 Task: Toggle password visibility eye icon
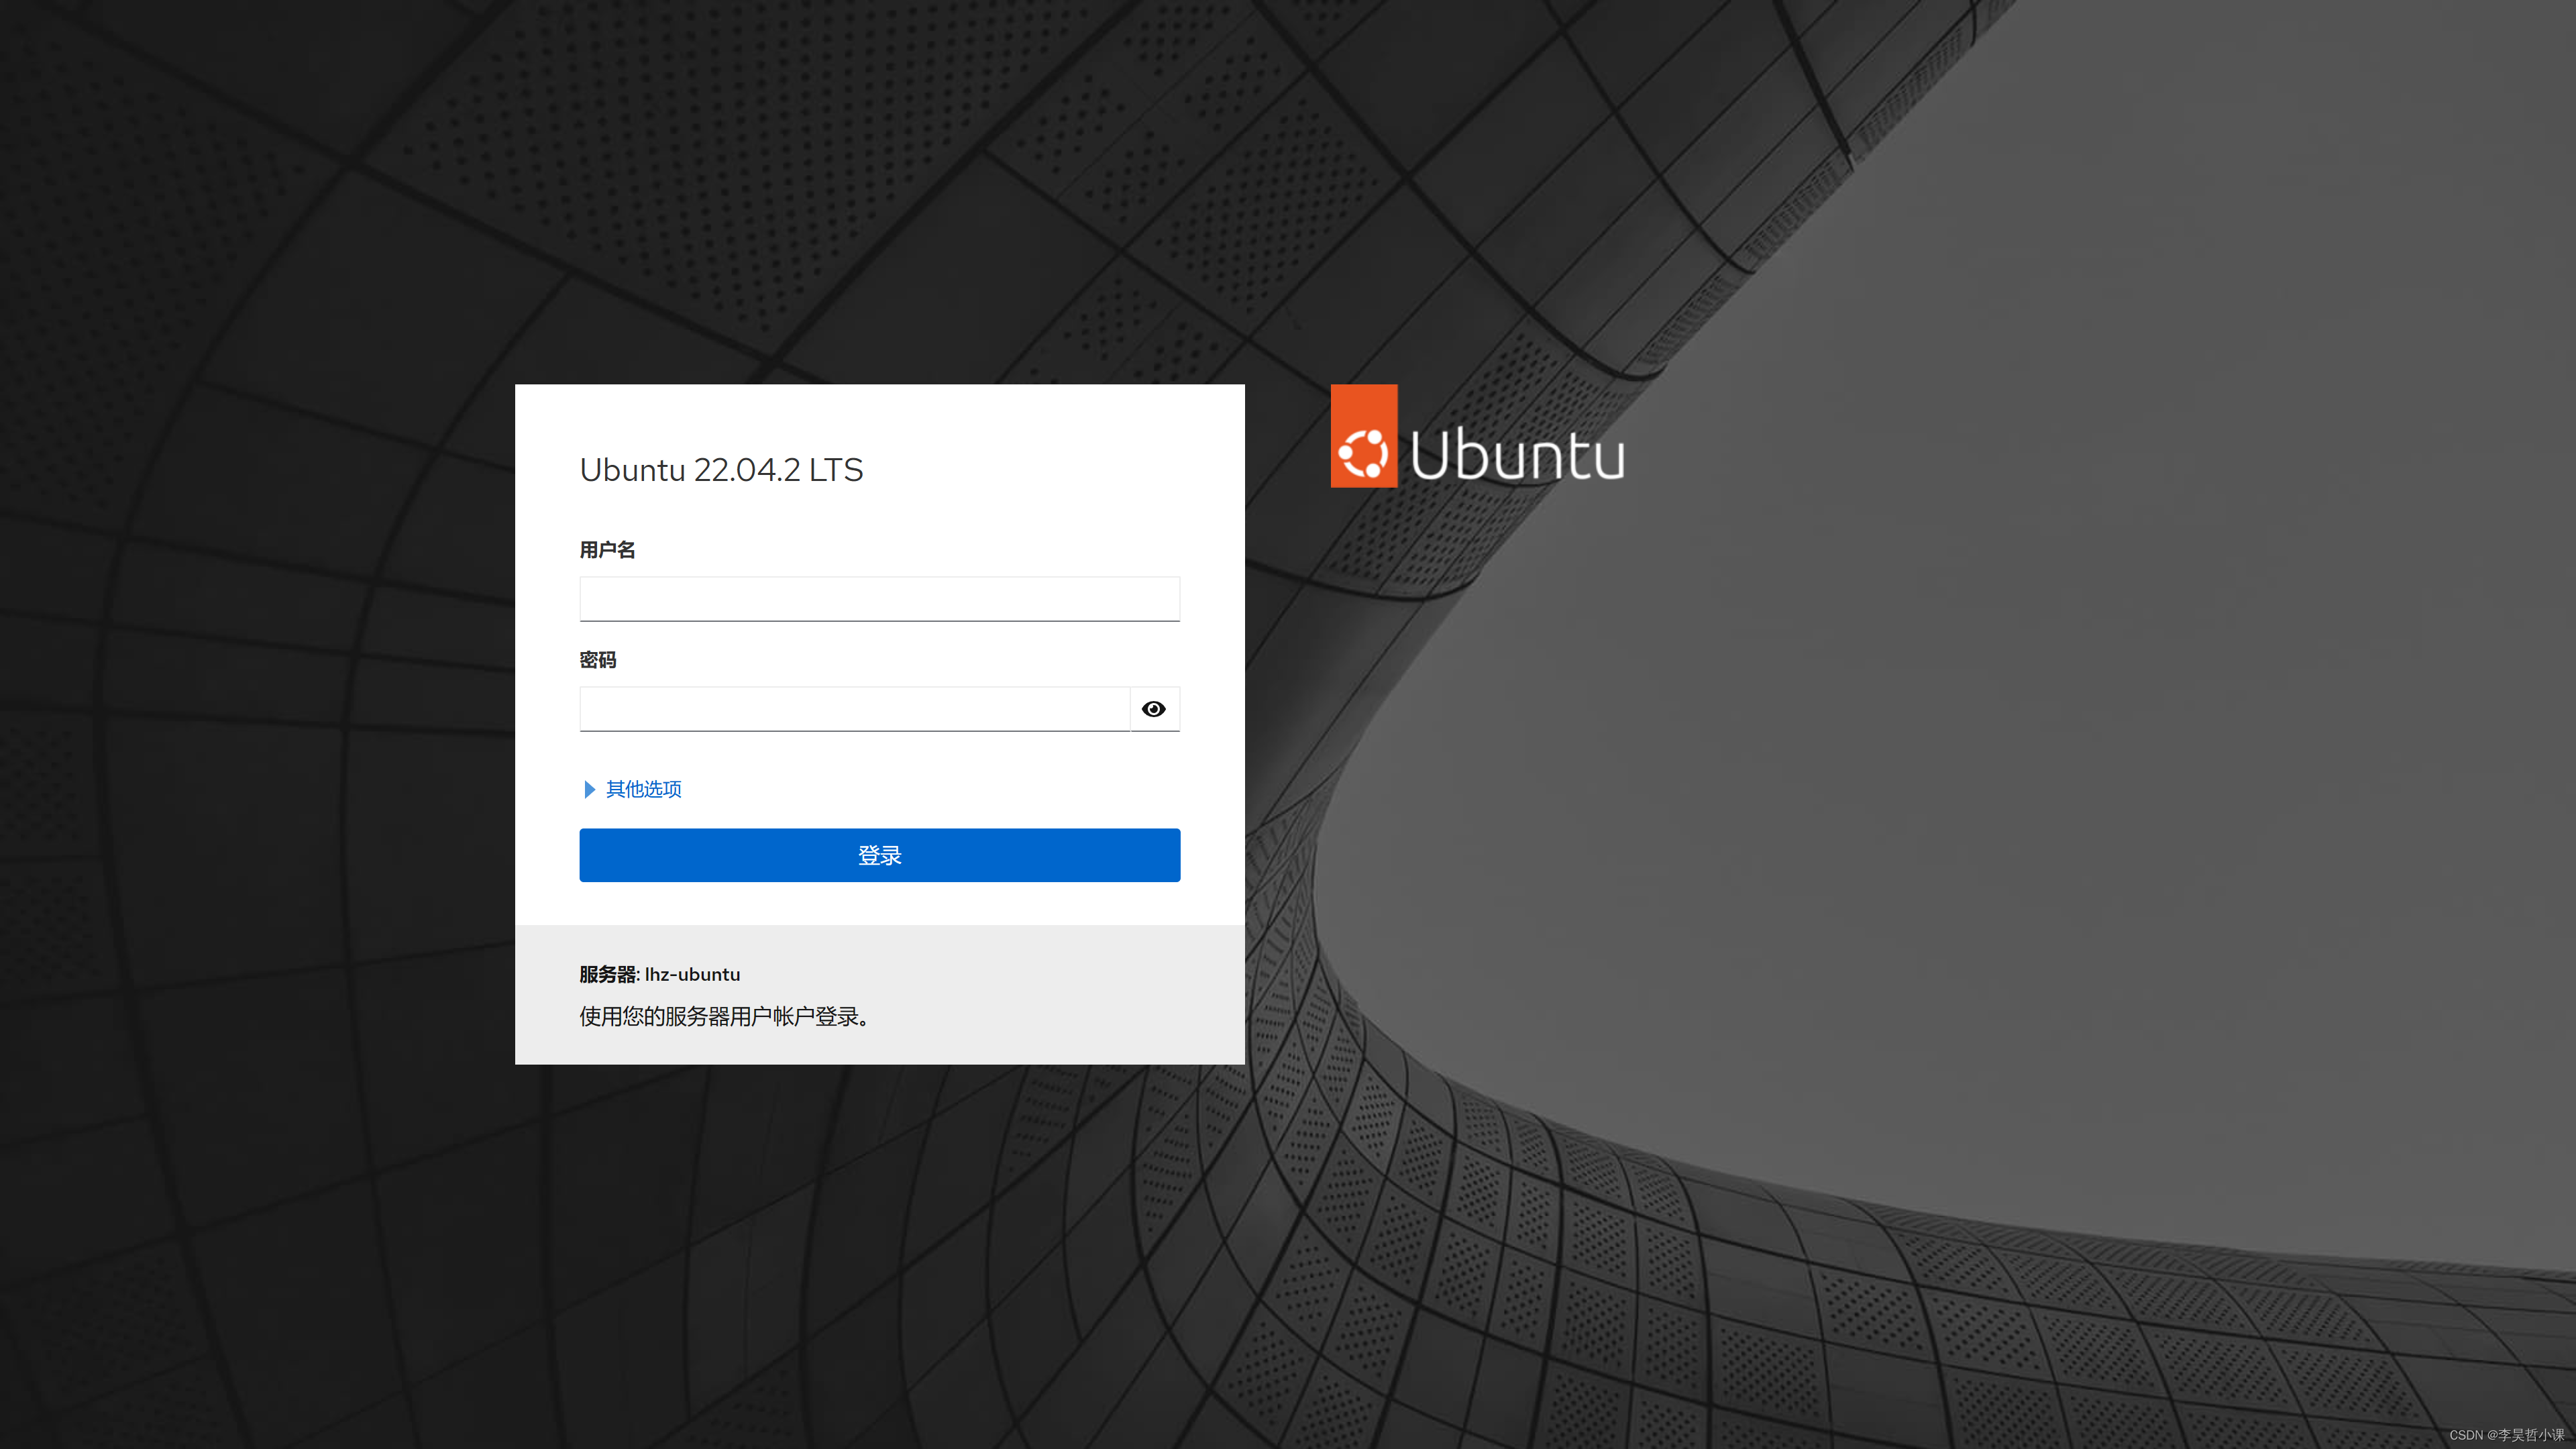point(1154,709)
